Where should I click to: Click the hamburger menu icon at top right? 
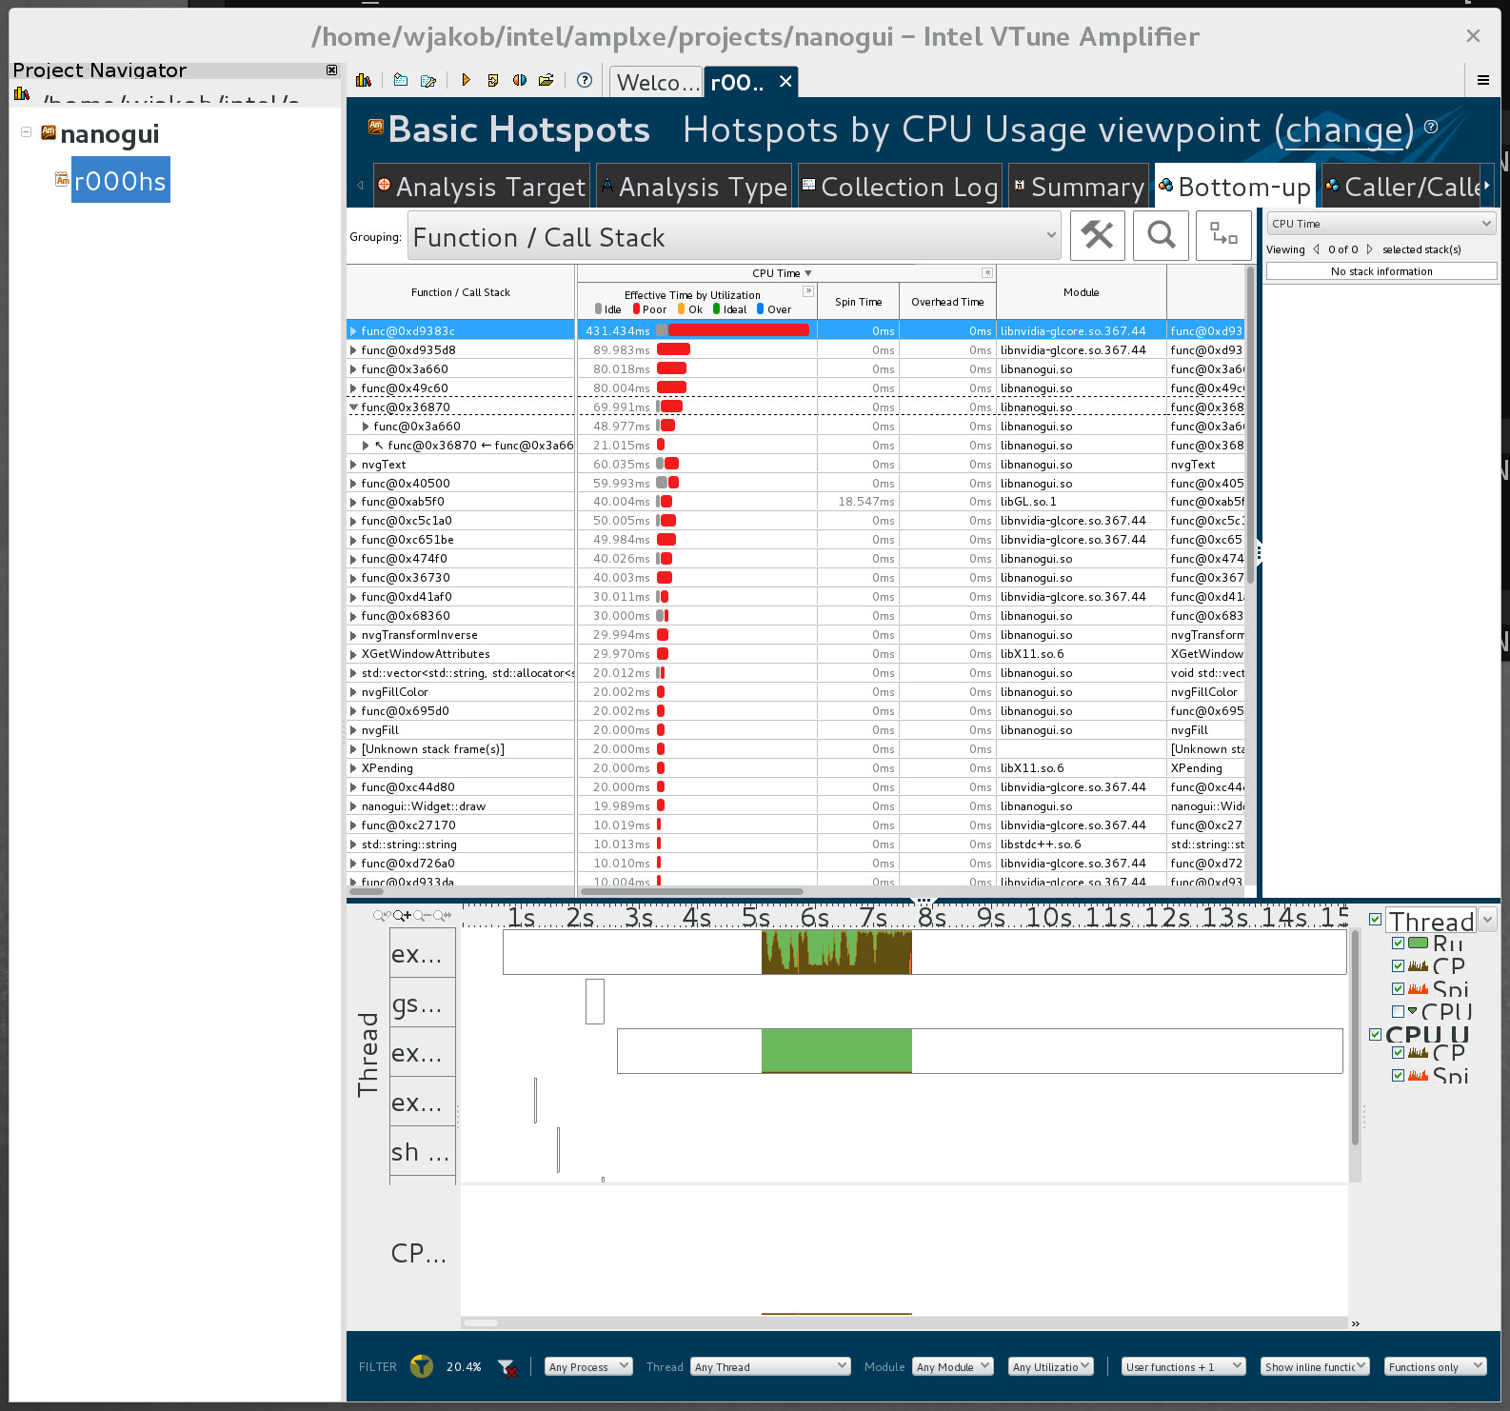coord(1482,81)
